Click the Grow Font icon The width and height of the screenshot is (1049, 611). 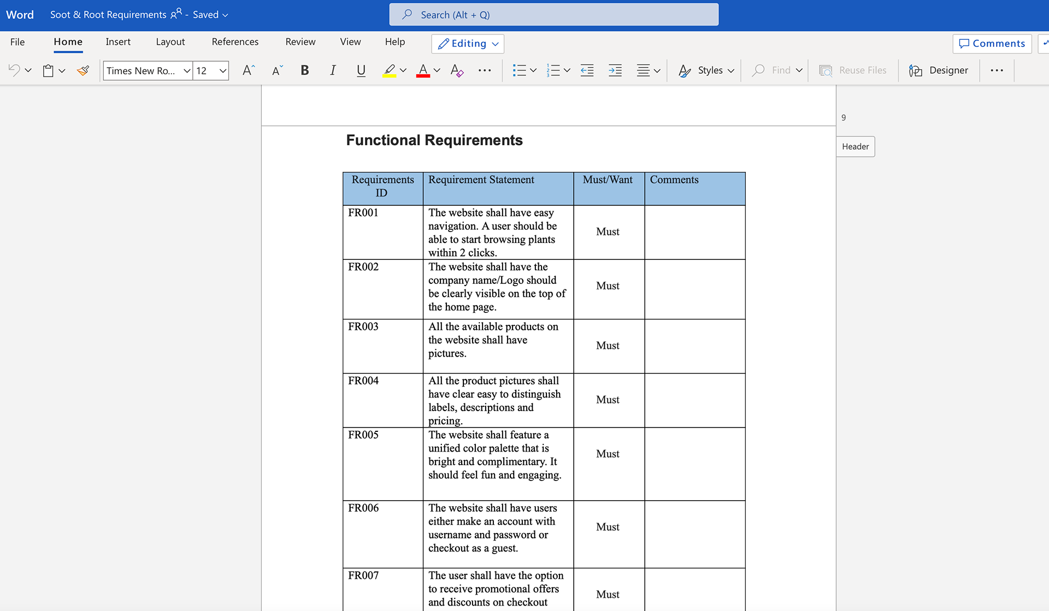249,70
